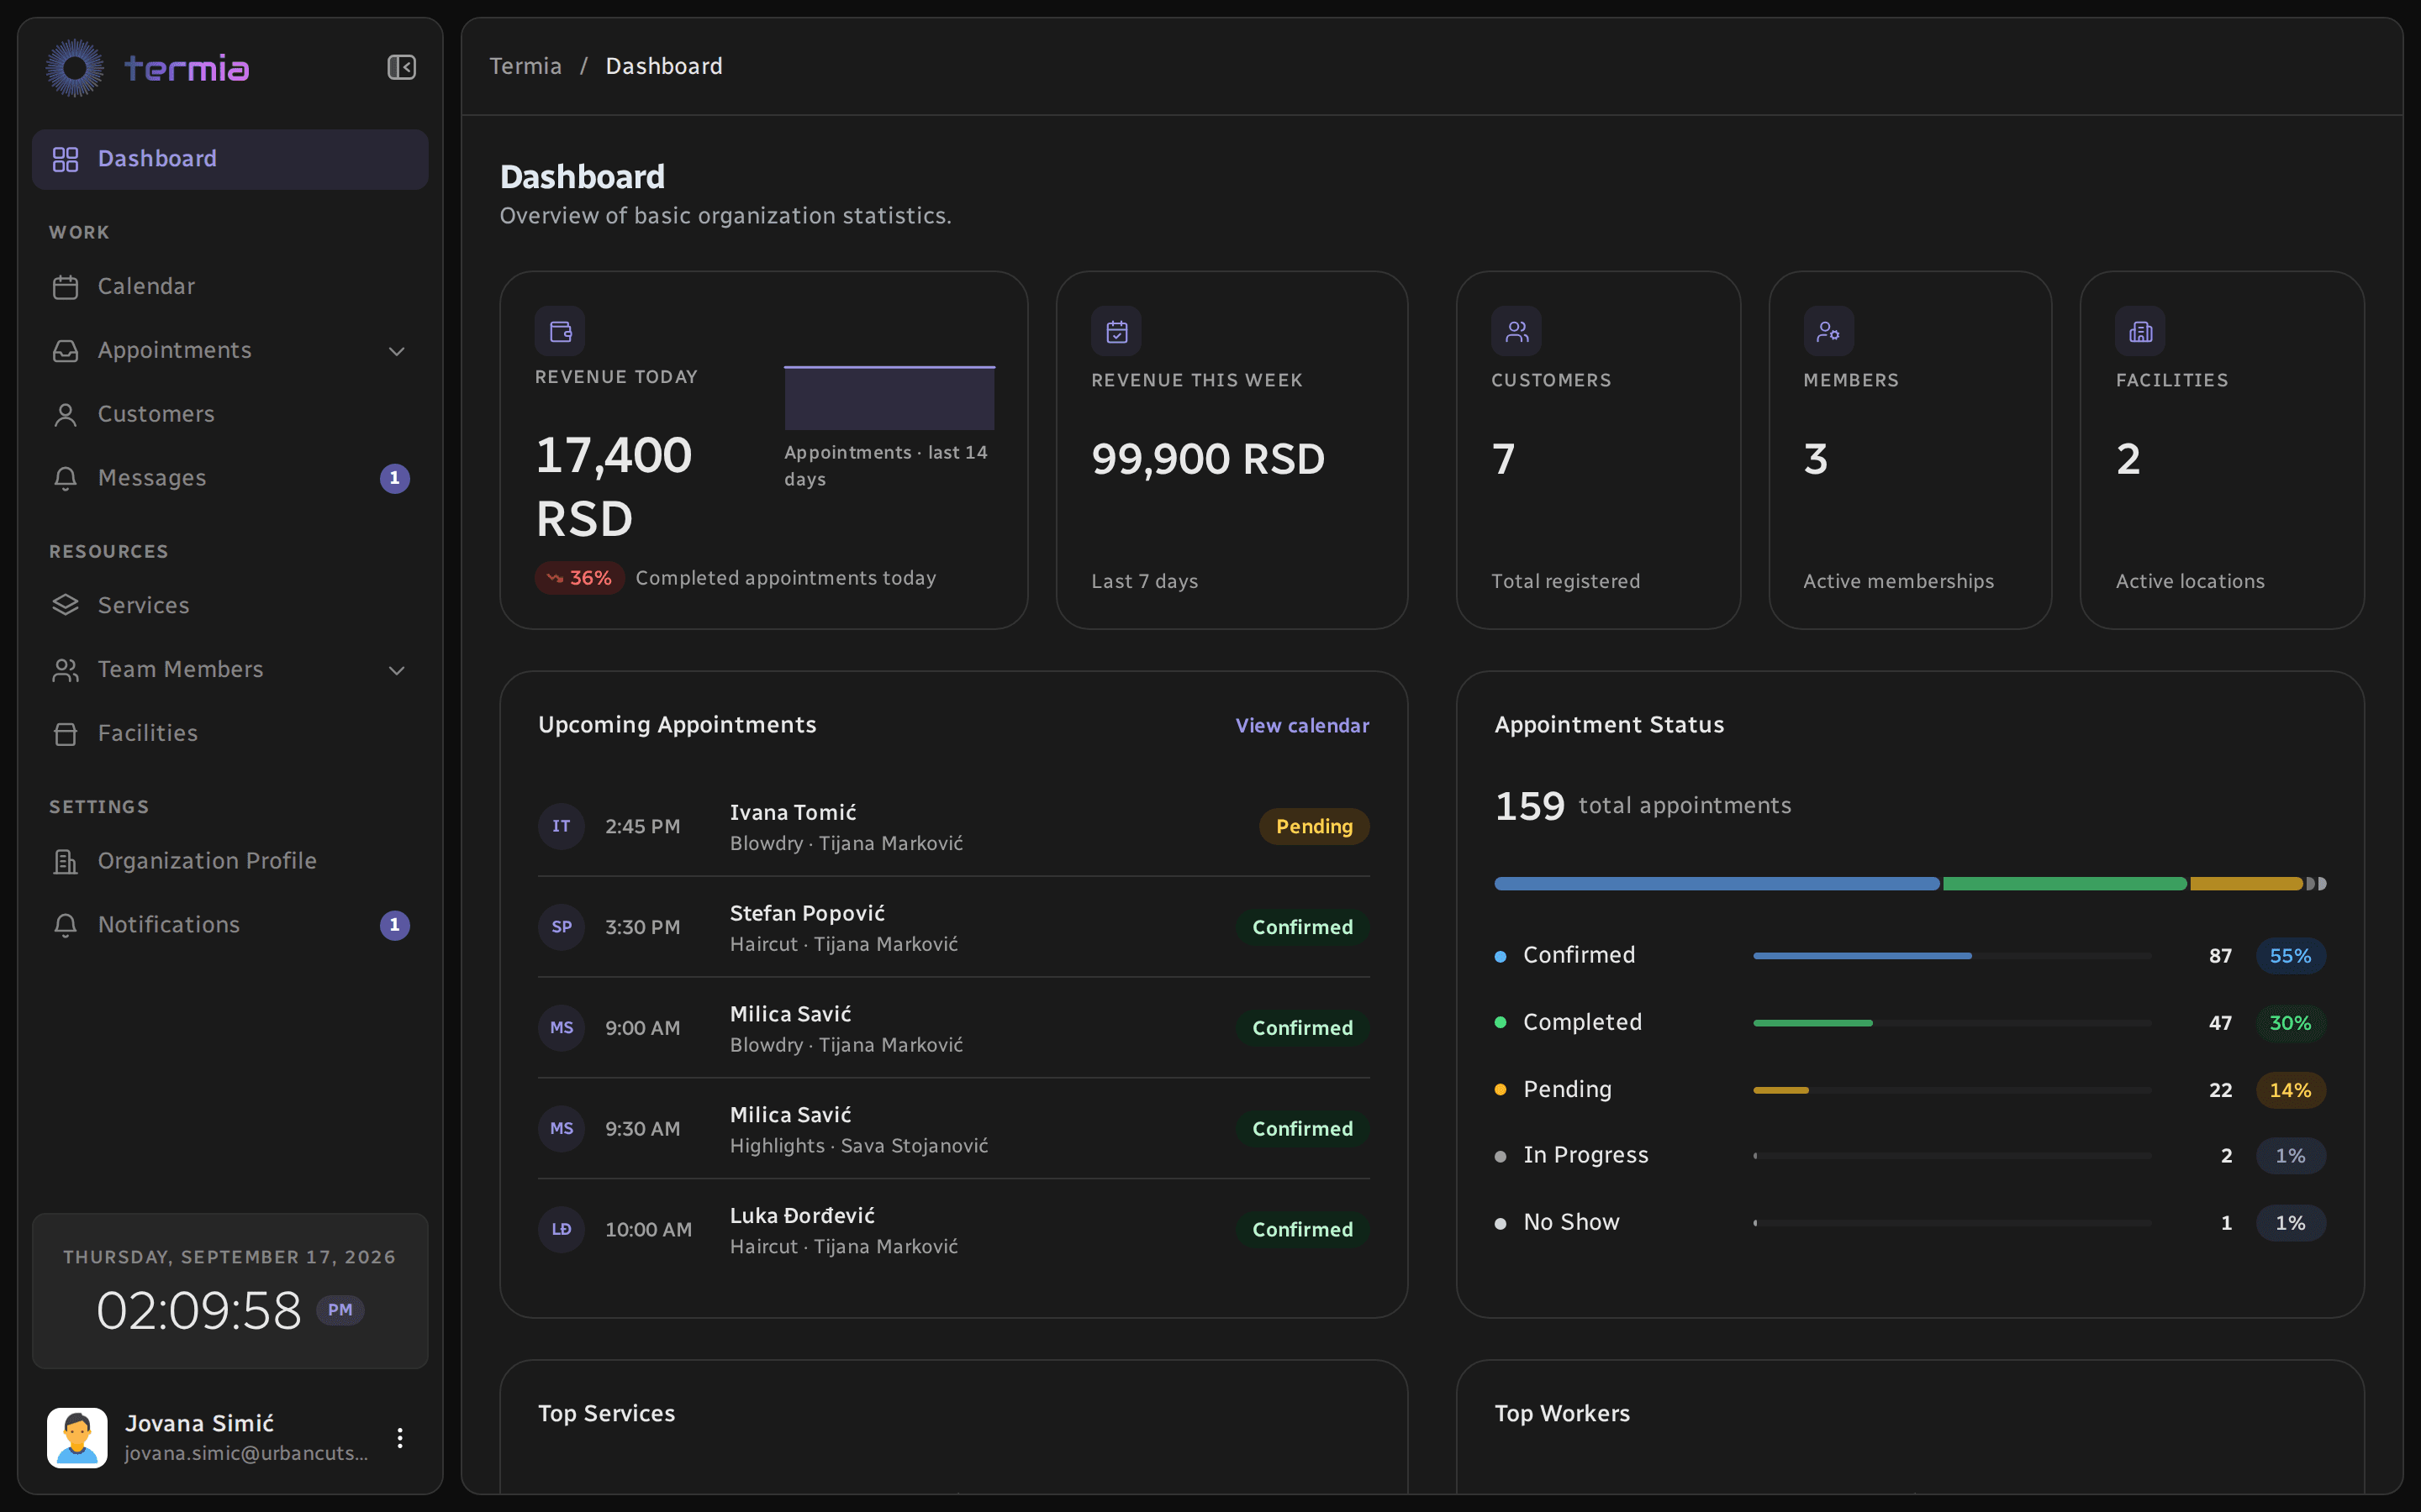Click the SP avatar for Stefan Popović

pyautogui.click(x=562, y=927)
